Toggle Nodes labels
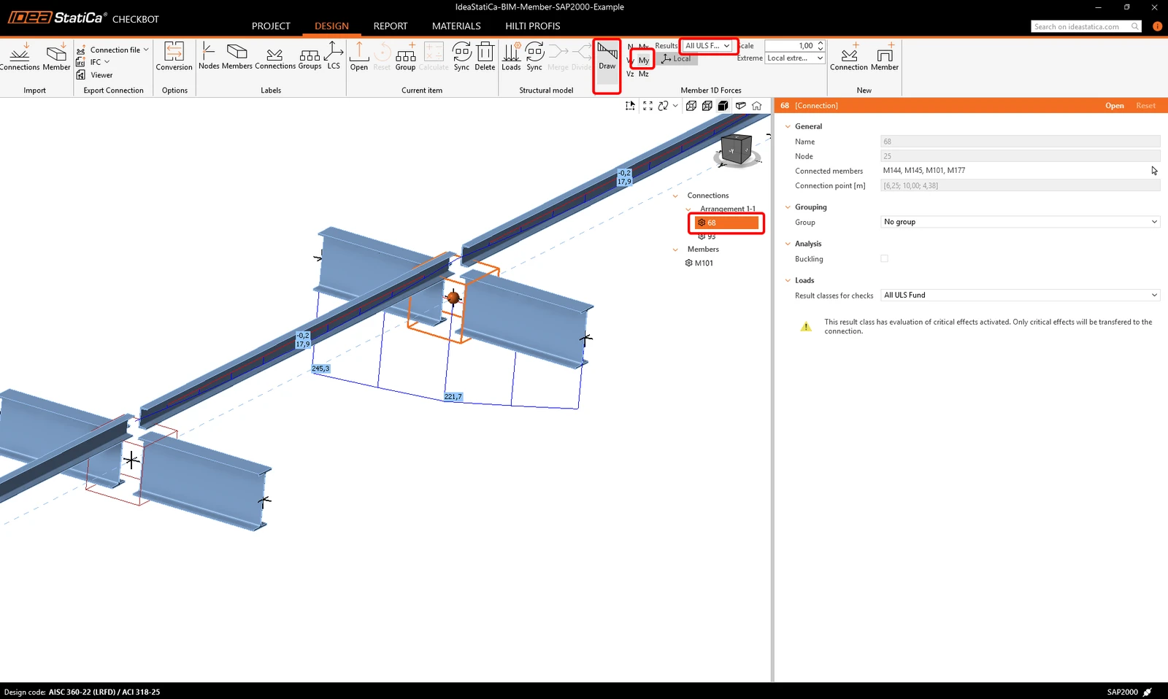 point(209,56)
